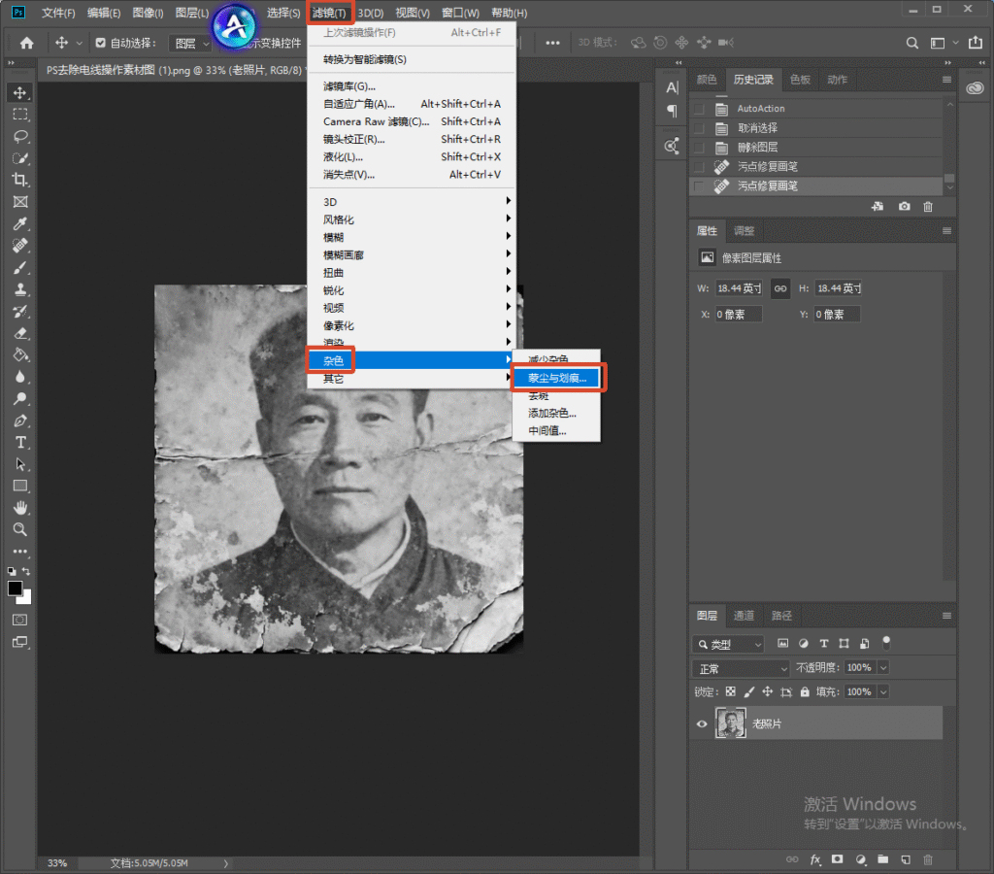The width and height of the screenshot is (994, 874).
Task: Open the 图层 auto-select dropdown
Action: tap(189, 43)
